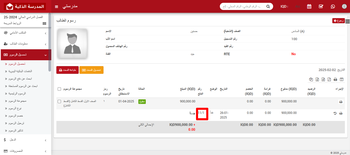Open the task checklist icon in header
Screen dimensions: 350x155
tap(321, 6)
